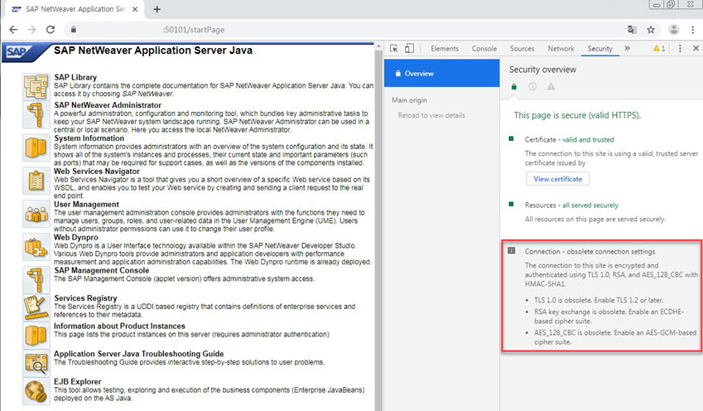Open the User Management icon

click(x=36, y=214)
